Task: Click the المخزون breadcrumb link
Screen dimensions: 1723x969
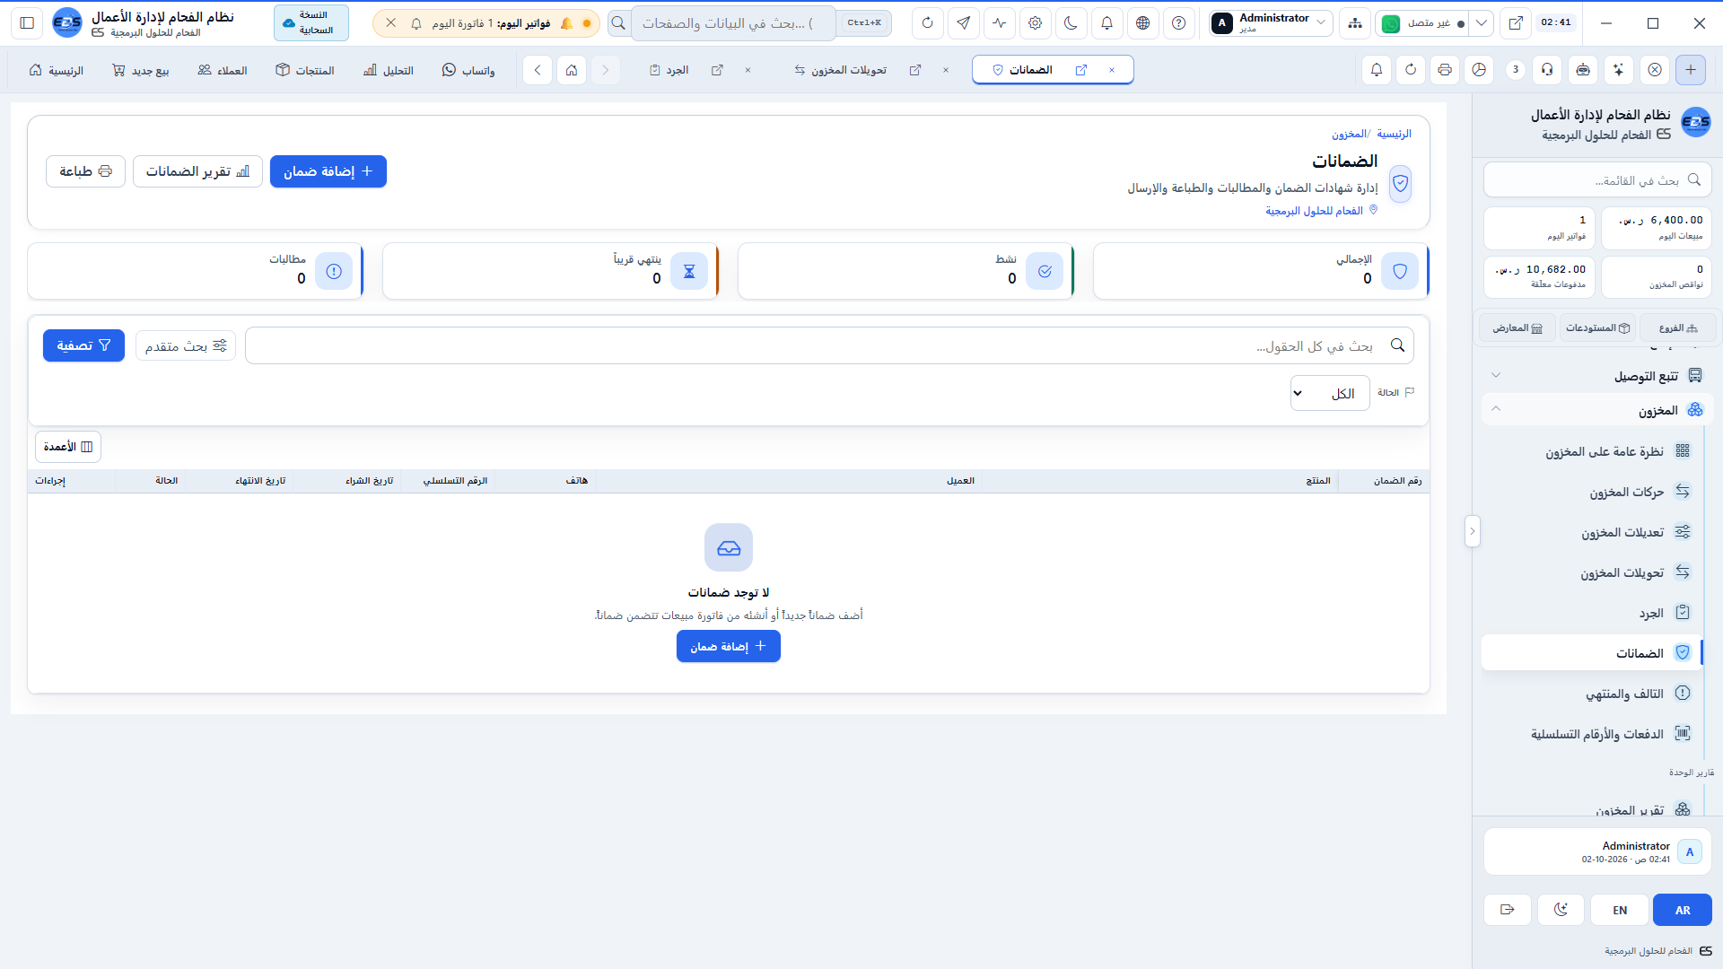Action: click(x=1349, y=134)
